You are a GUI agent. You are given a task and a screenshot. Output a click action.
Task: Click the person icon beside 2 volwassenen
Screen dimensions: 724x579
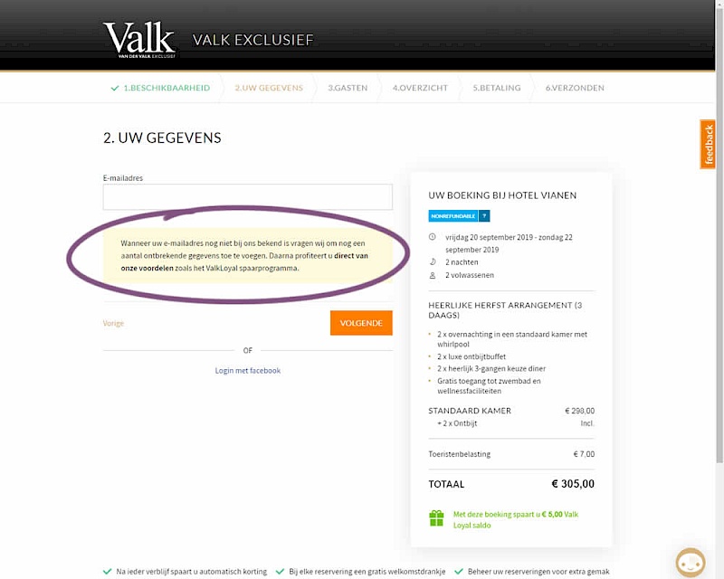(x=433, y=275)
